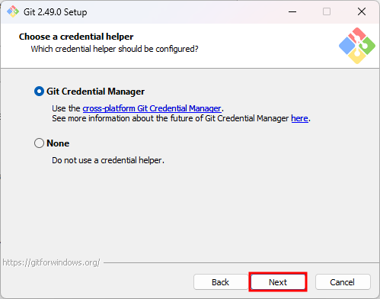Click the gitforwindows.org URL text

click(51, 262)
